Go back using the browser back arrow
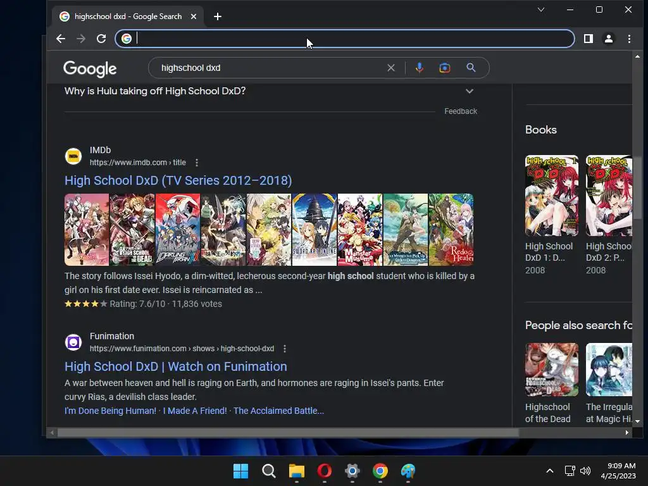The image size is (648, 486). [61, 39]
